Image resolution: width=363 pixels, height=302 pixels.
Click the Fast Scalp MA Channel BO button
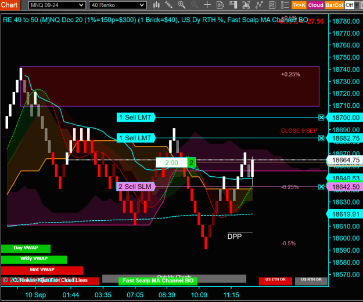click(x=157, y=281)
